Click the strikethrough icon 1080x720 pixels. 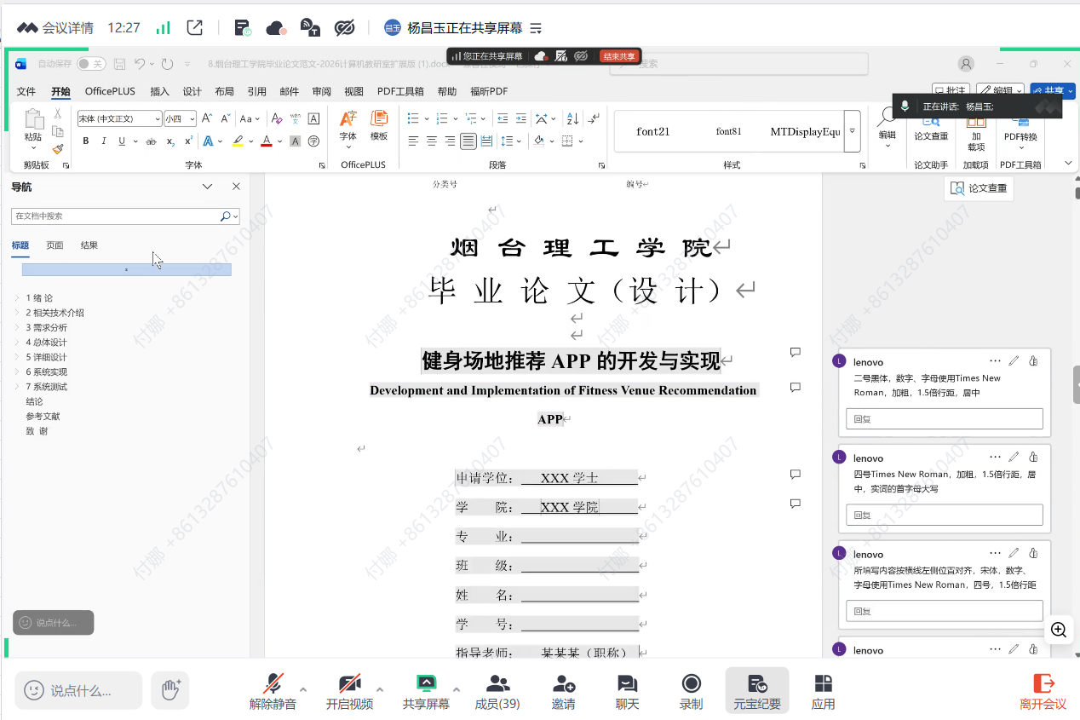coord(151,141)
